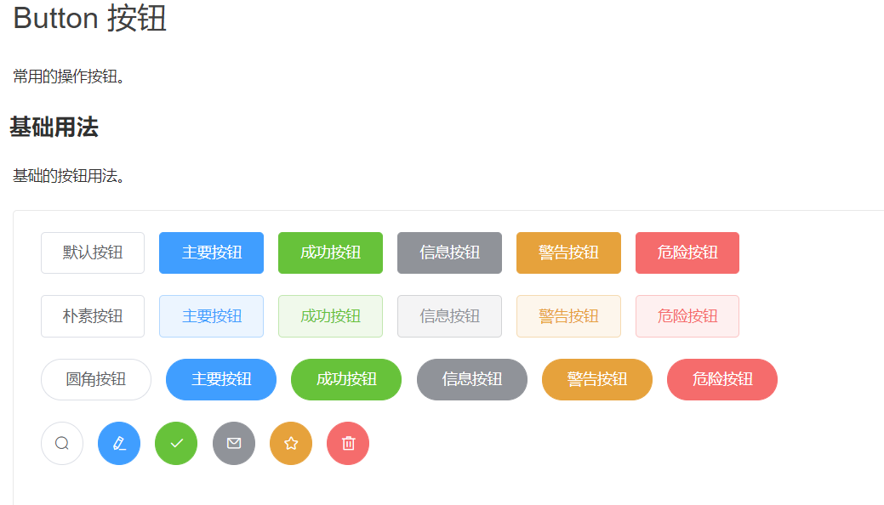The image size is (884, 505).
Task: Click the green circular checkmark icon
Action: coord(176,443)
